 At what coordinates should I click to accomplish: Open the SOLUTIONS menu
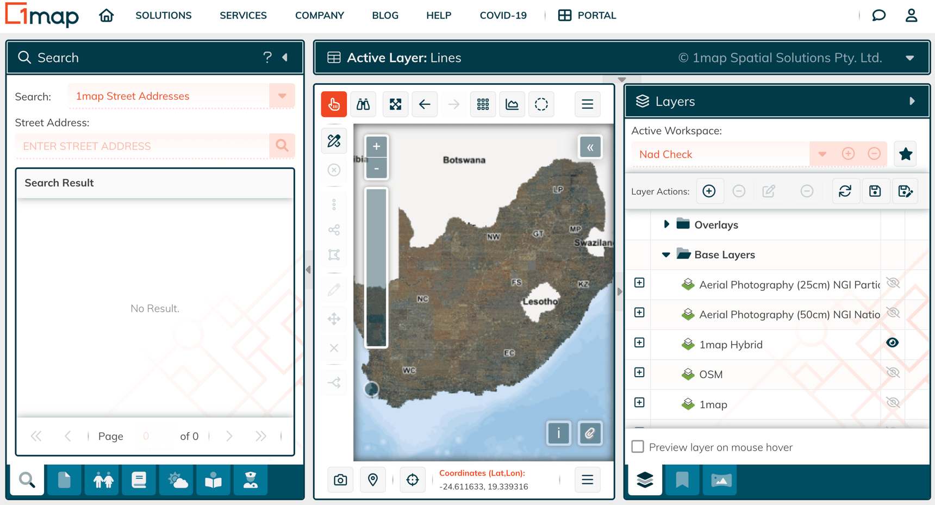click(x=164, y=15)
